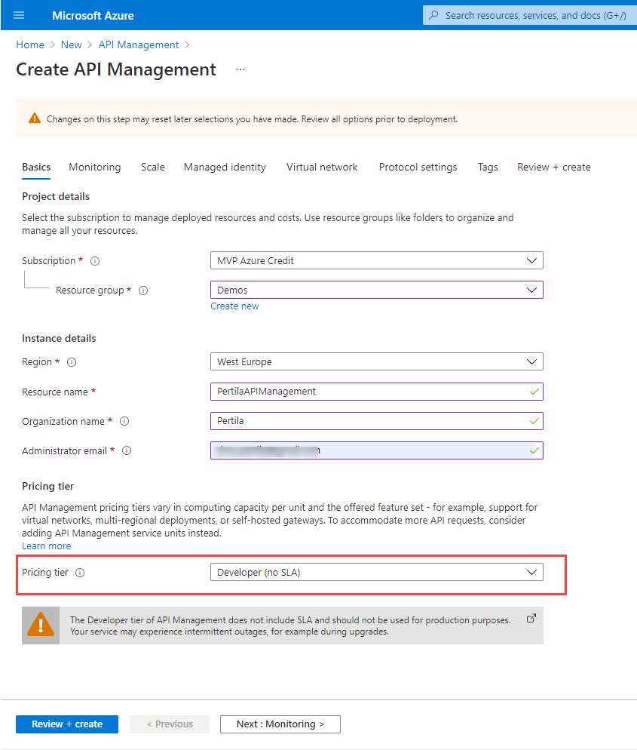This screenshot has width=637, height=750.
Task: Expand the Subscription dropdown
Action: point(376,261)
